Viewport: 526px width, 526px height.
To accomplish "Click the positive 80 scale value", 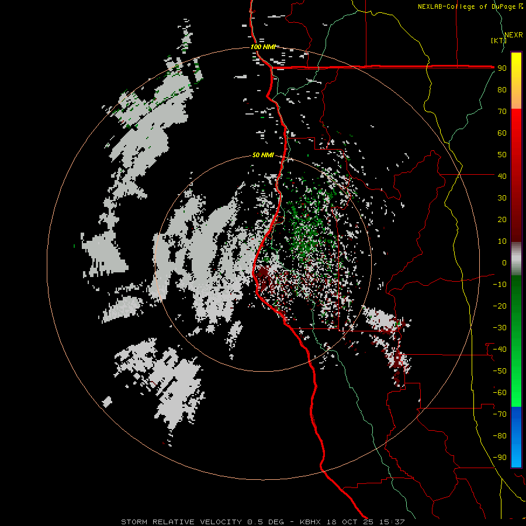I will pos(502,89).
